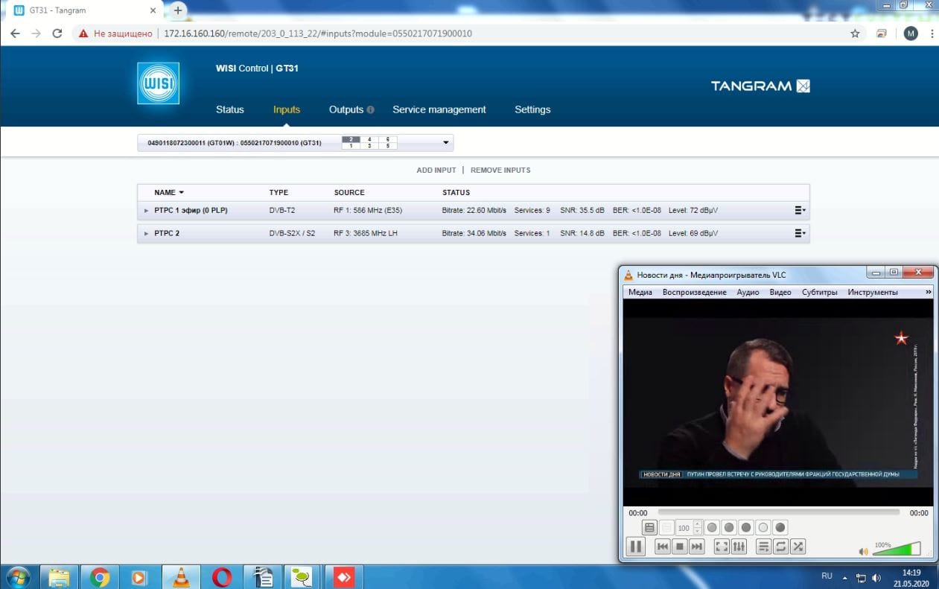Click the ADD INPUT link
This screenshot has width=939, height=589.
click(436, 171)
